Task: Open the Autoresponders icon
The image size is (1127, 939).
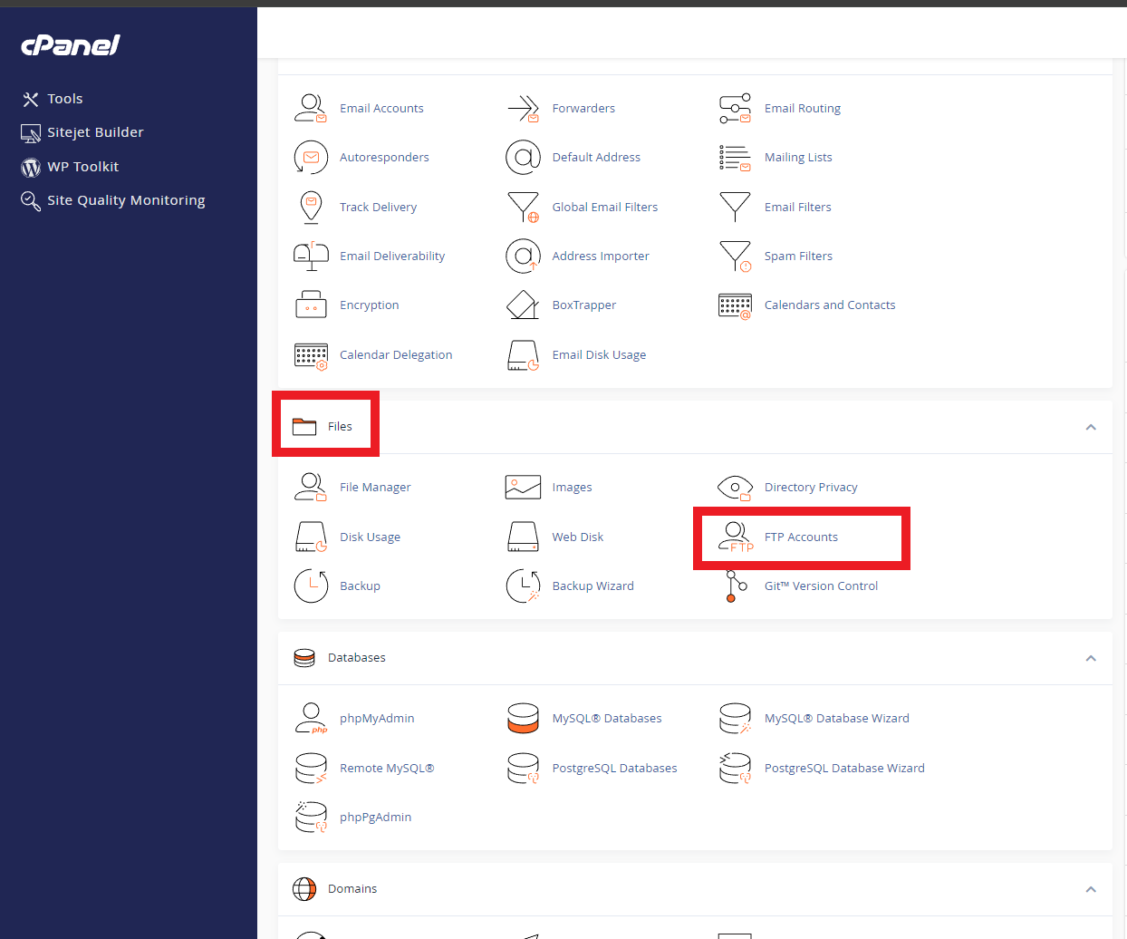Action: pos(311,157)
